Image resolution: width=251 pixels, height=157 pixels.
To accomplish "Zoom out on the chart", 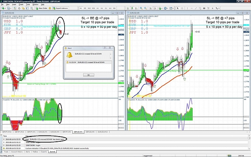I will tap(145, 8).
